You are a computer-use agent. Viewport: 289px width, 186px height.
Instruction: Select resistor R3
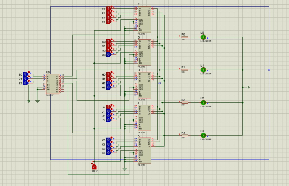coord(185,135)
